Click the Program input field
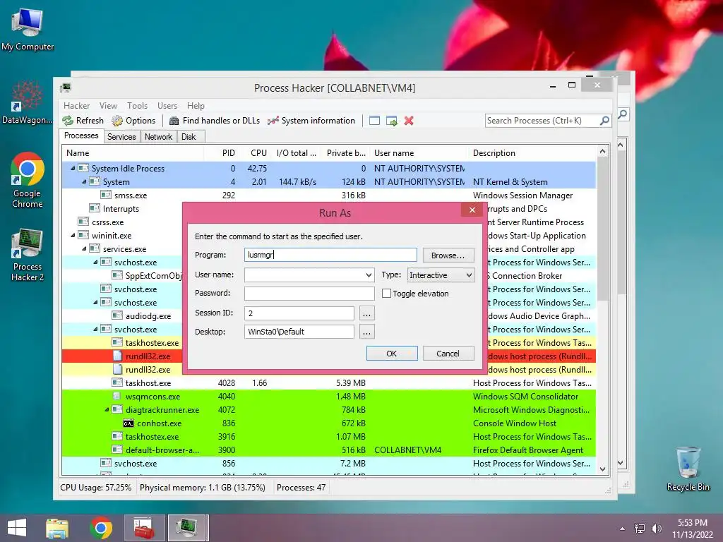 point(330,255)
